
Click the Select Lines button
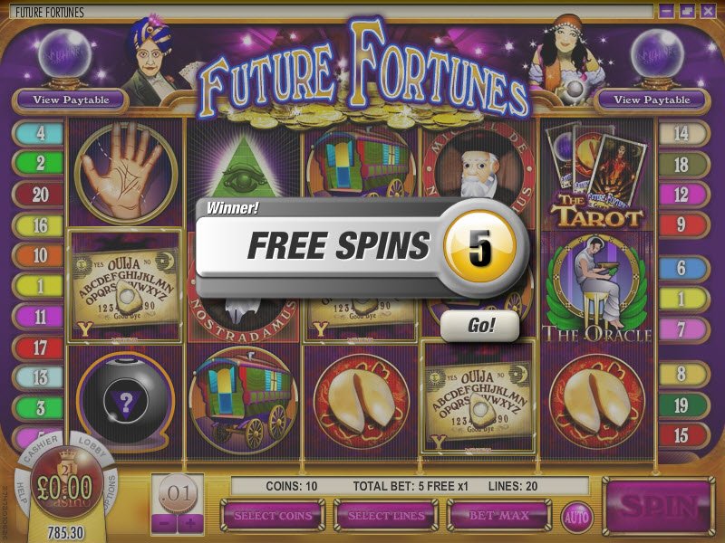tap(386, 515)
